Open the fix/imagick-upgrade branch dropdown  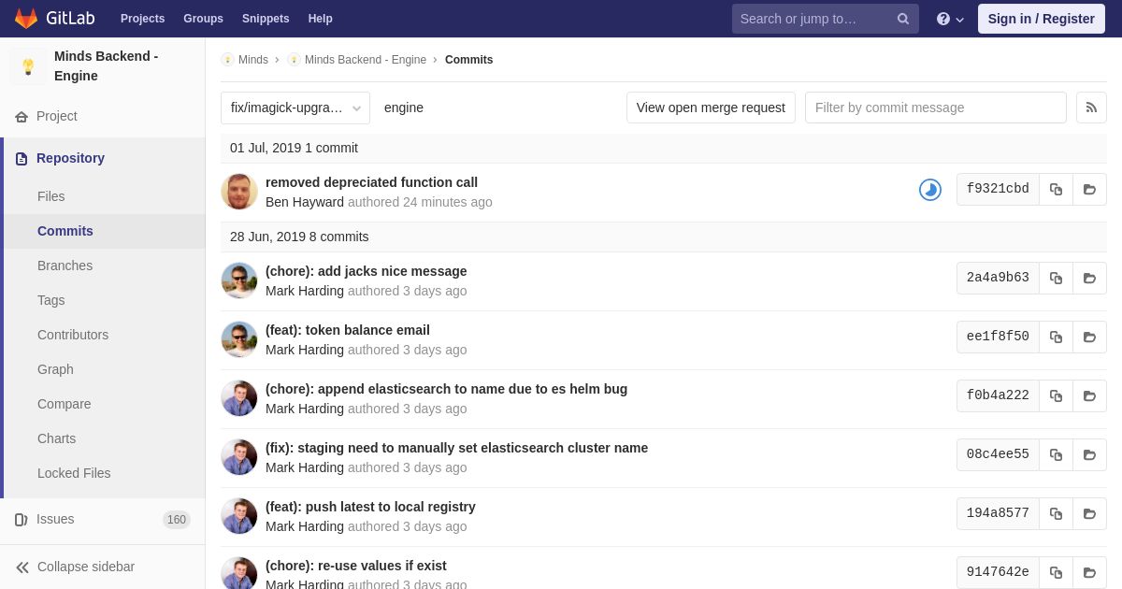coord(295,108)
